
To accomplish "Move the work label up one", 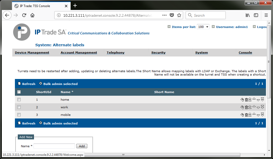I will coord(254,106).
